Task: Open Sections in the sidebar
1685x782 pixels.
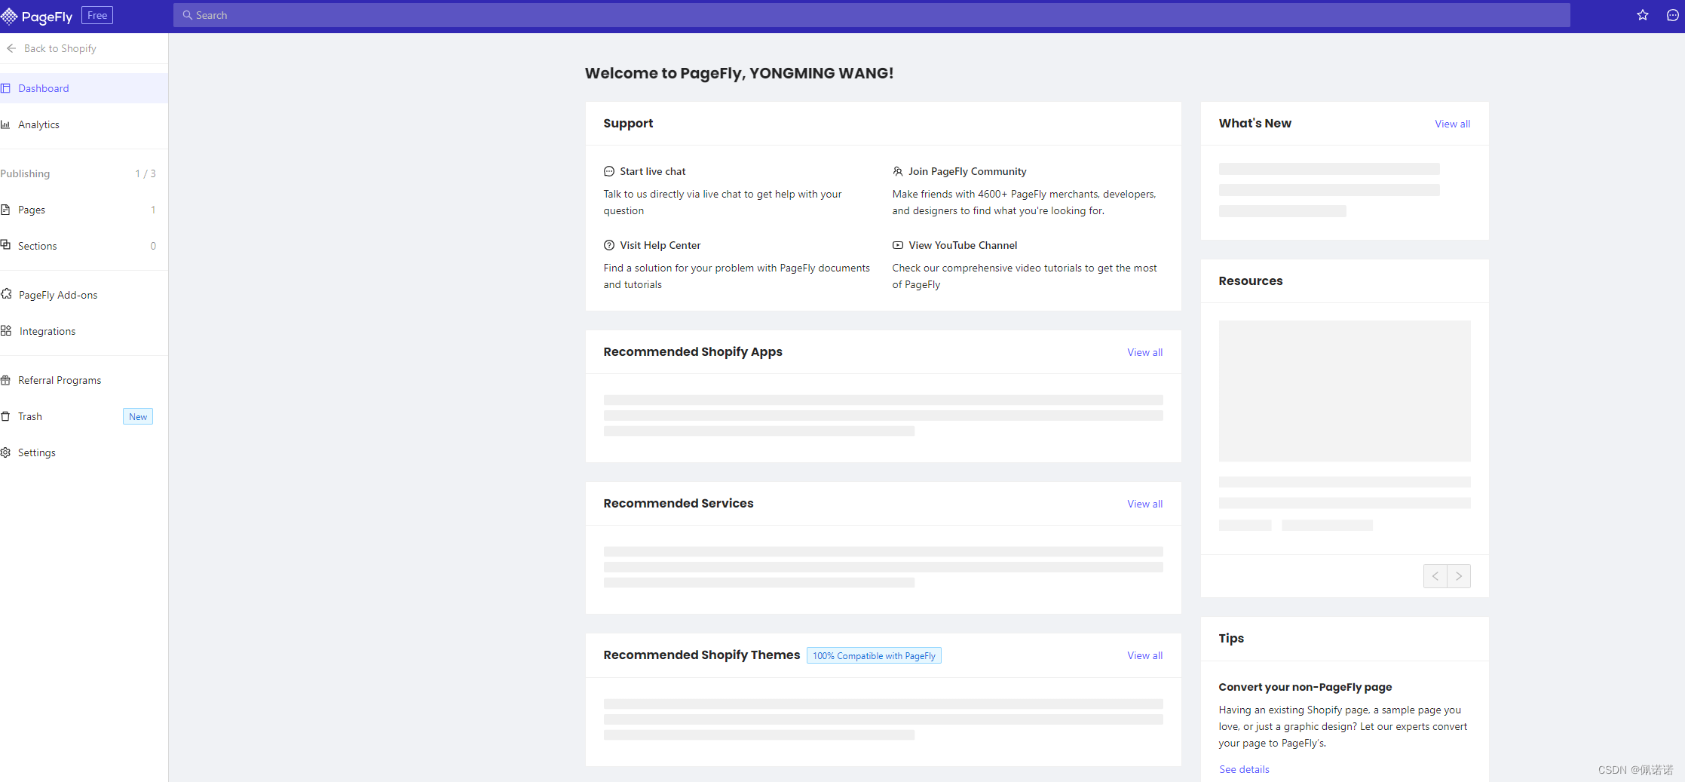Action: (84, 246)
